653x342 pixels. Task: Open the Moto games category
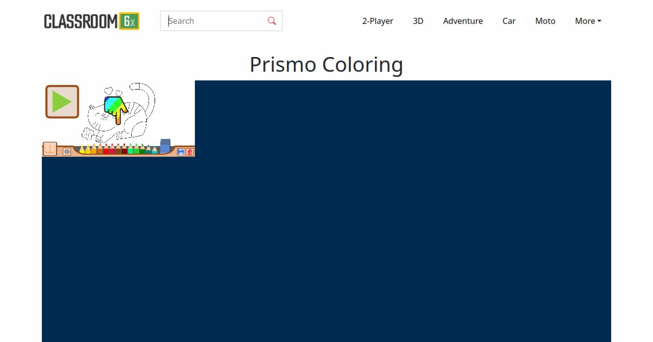[545, 21]
